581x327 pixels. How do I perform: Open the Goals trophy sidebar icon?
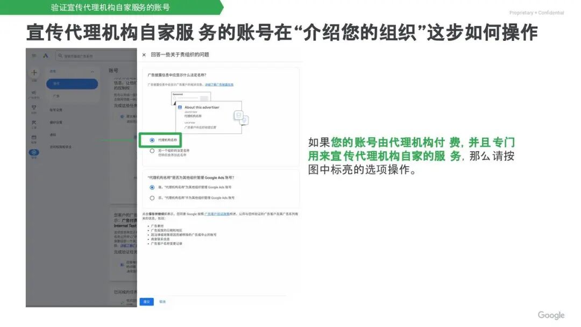pyautogui.click(x=34, y=109)
